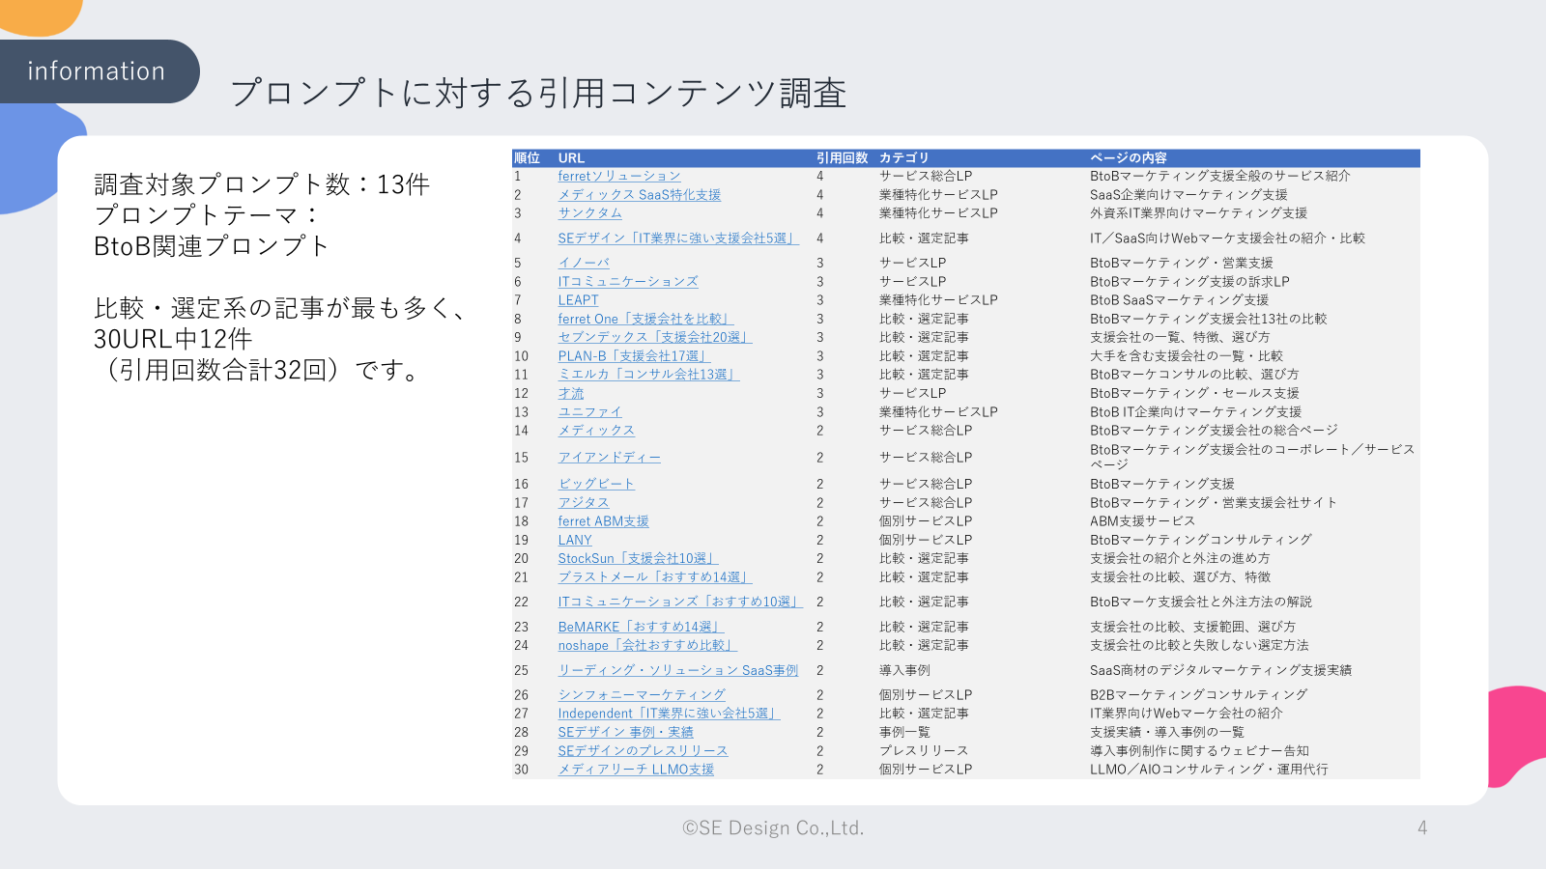Click the 順位 column header
The height and width of the screenshot is (869, 1546).
point(527,158)
